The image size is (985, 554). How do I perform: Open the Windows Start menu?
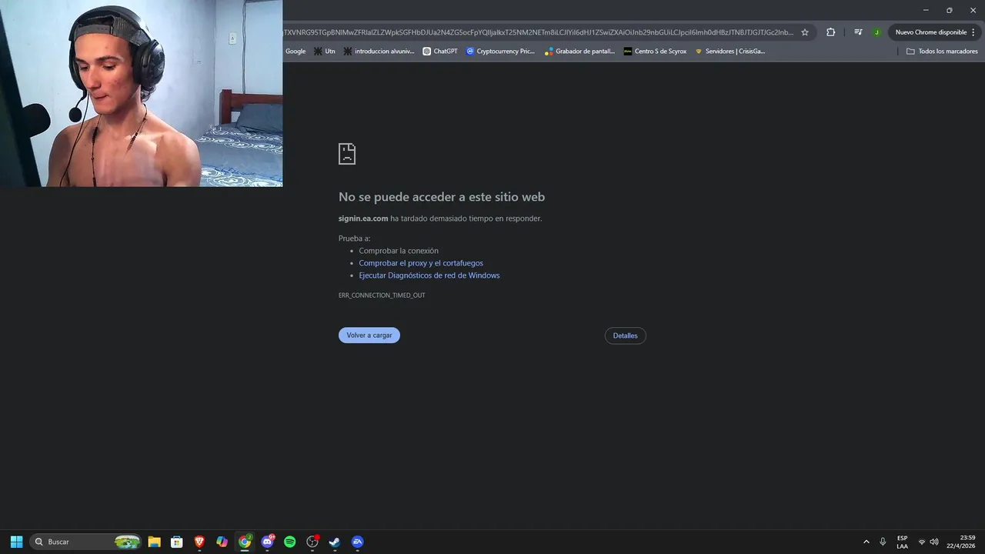coord(16,542)
